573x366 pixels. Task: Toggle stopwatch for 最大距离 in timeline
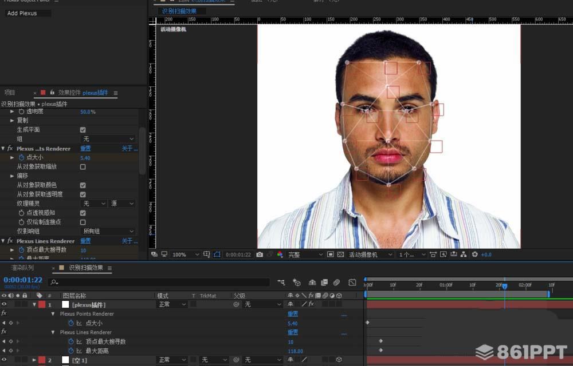coord(71,351)
